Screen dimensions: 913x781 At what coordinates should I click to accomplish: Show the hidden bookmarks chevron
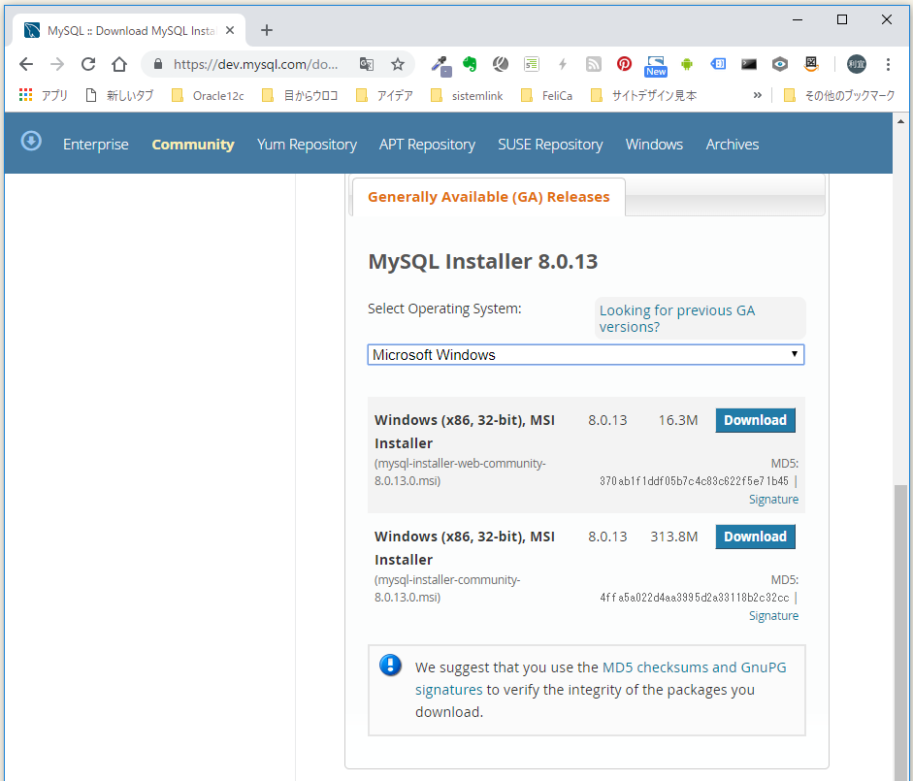(757, 95)
